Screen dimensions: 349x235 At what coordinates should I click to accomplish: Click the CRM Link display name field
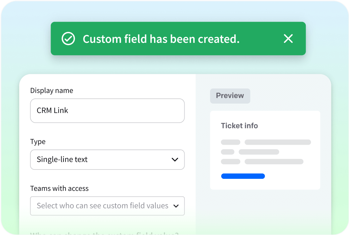107,111
